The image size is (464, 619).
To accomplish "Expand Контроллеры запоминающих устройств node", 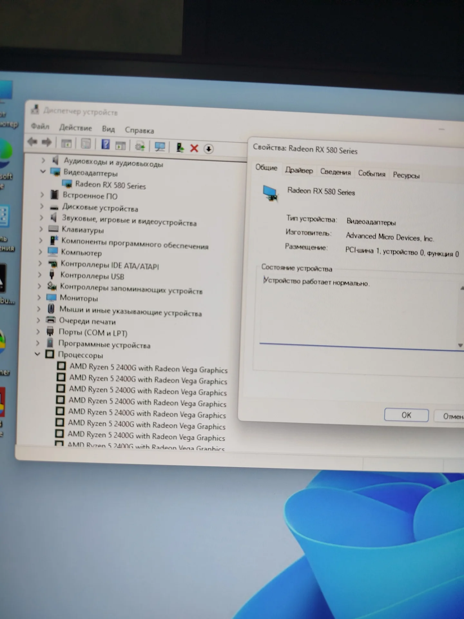I will coord(39,286).
